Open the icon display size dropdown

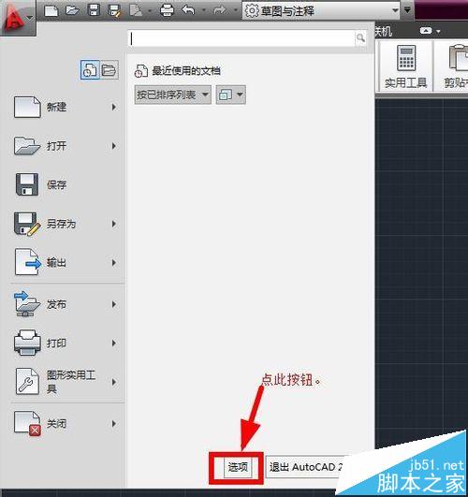pyautogui.click(x=231, y=95)
